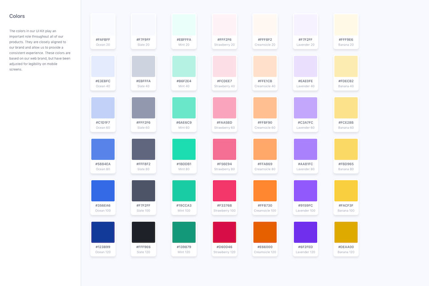
Task: Pick the Mint 60 color swatch
Action: (x=184, y=108)
